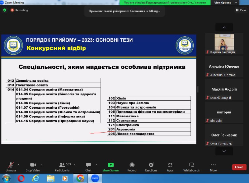Select Карина Гайдедей video thumbnail
The width and height of the screenshot is (249, 183).
click(224, 44)
